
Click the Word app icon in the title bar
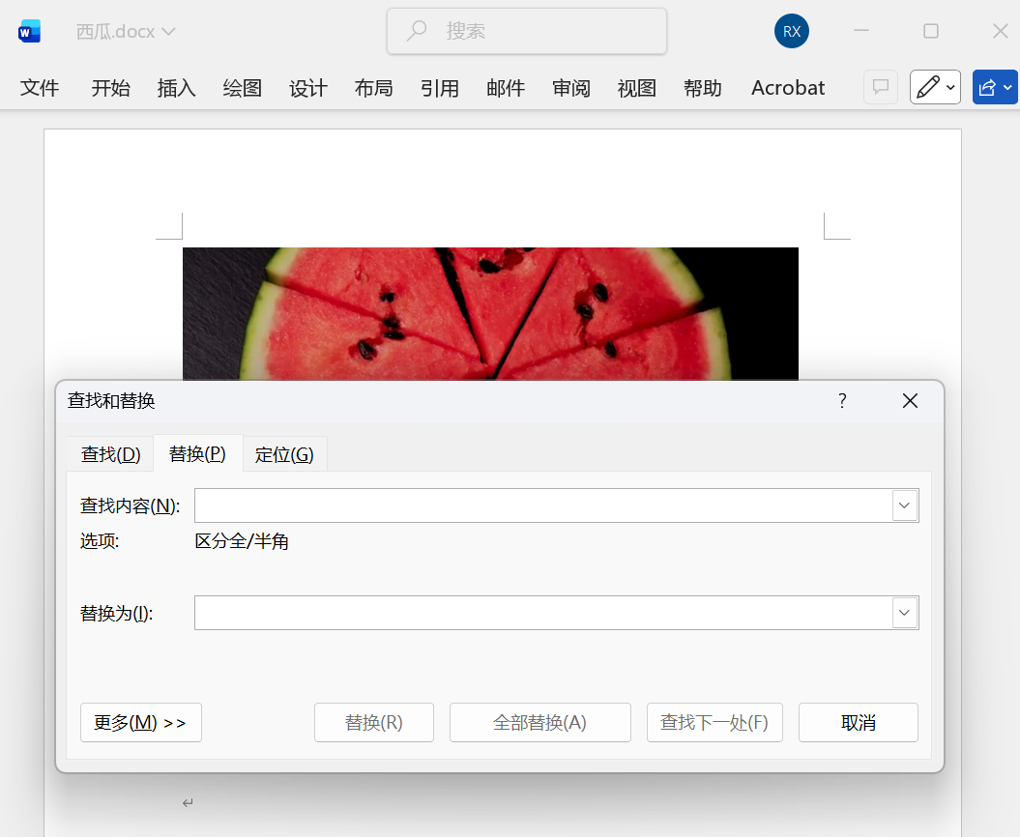tap(29, 30)
